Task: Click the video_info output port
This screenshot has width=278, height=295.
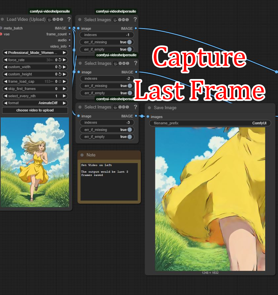Action: click(70, 46)
